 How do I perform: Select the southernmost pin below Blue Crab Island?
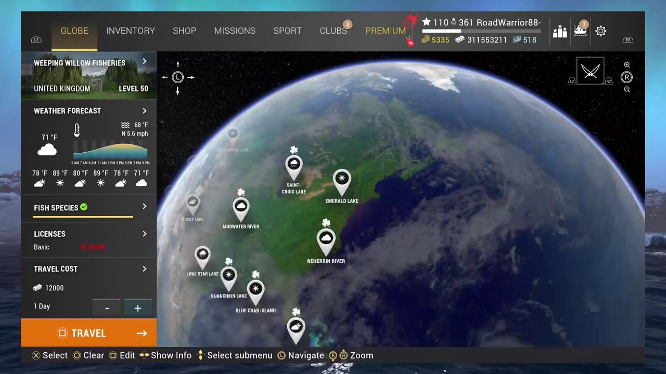pyautogui.click(x=296, y=330)
